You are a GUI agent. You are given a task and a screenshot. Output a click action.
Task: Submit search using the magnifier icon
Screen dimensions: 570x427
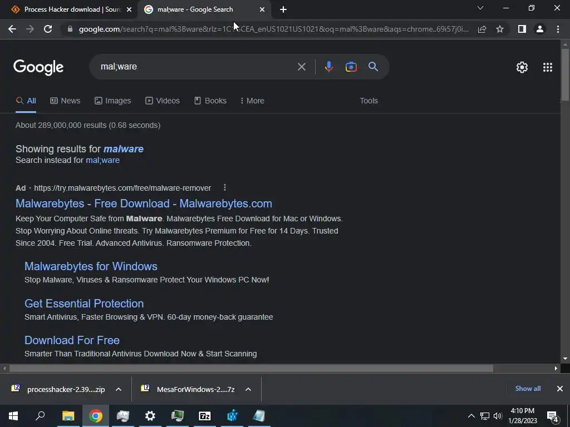[x=373, y=67]
